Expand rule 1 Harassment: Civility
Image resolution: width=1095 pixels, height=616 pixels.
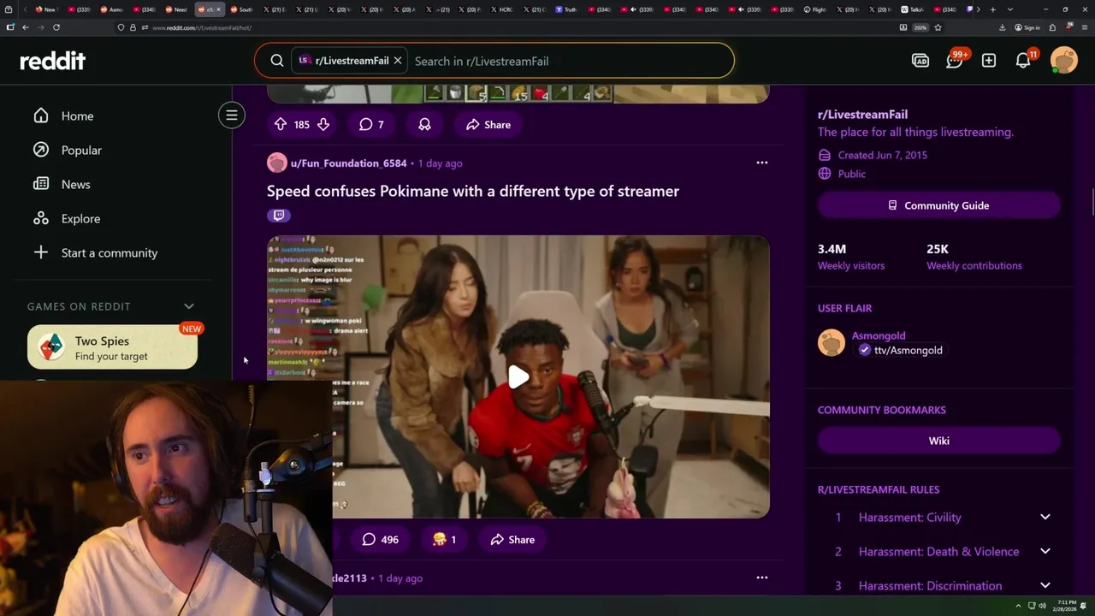pos(1045,517)
